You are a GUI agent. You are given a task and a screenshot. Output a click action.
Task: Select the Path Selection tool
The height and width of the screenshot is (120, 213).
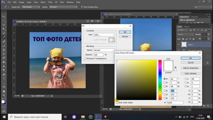coord(4,83)
